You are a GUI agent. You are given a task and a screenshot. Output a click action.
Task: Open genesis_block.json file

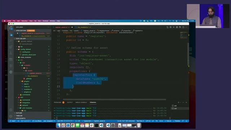click(x=29, y=55)
